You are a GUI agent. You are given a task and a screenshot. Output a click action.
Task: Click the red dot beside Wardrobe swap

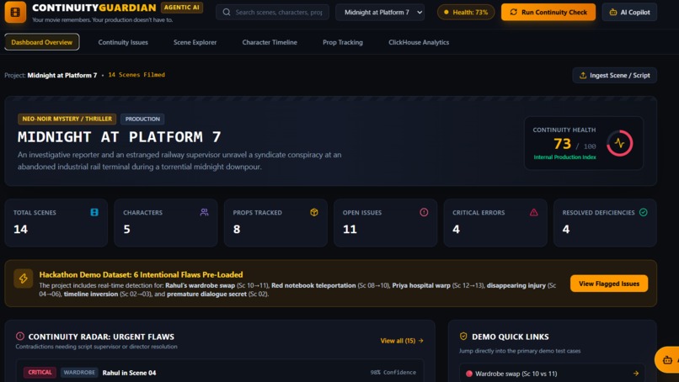point(469,374)
